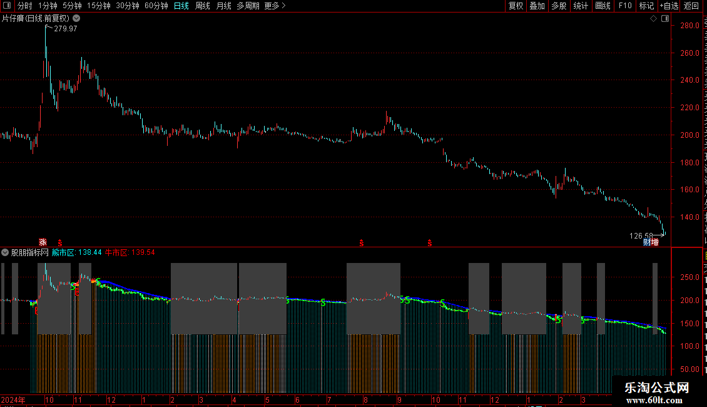
Task: Toggle the right info panel icon
Action: pyautogui.click(x=665, y=19)
